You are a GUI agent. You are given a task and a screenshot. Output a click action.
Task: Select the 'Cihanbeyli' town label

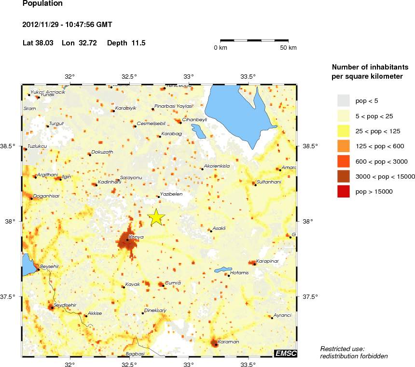click(194, 120)
